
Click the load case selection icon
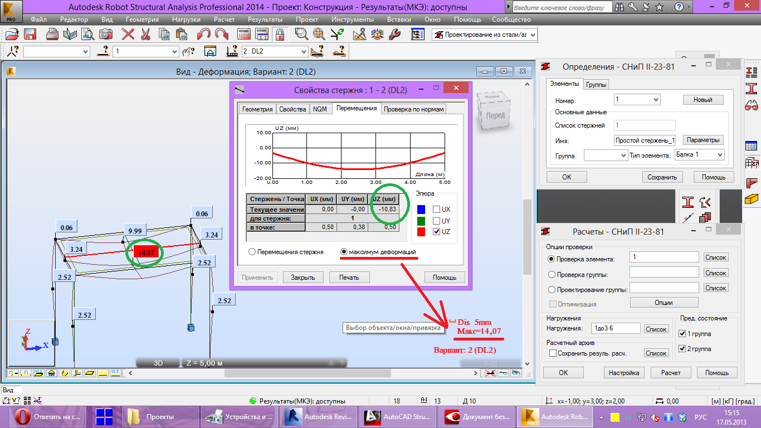pyautogui.click(x=232, y=51)
